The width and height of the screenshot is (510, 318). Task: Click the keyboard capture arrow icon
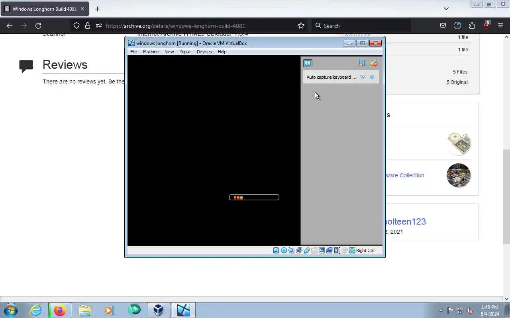click(x=352, y=250)
